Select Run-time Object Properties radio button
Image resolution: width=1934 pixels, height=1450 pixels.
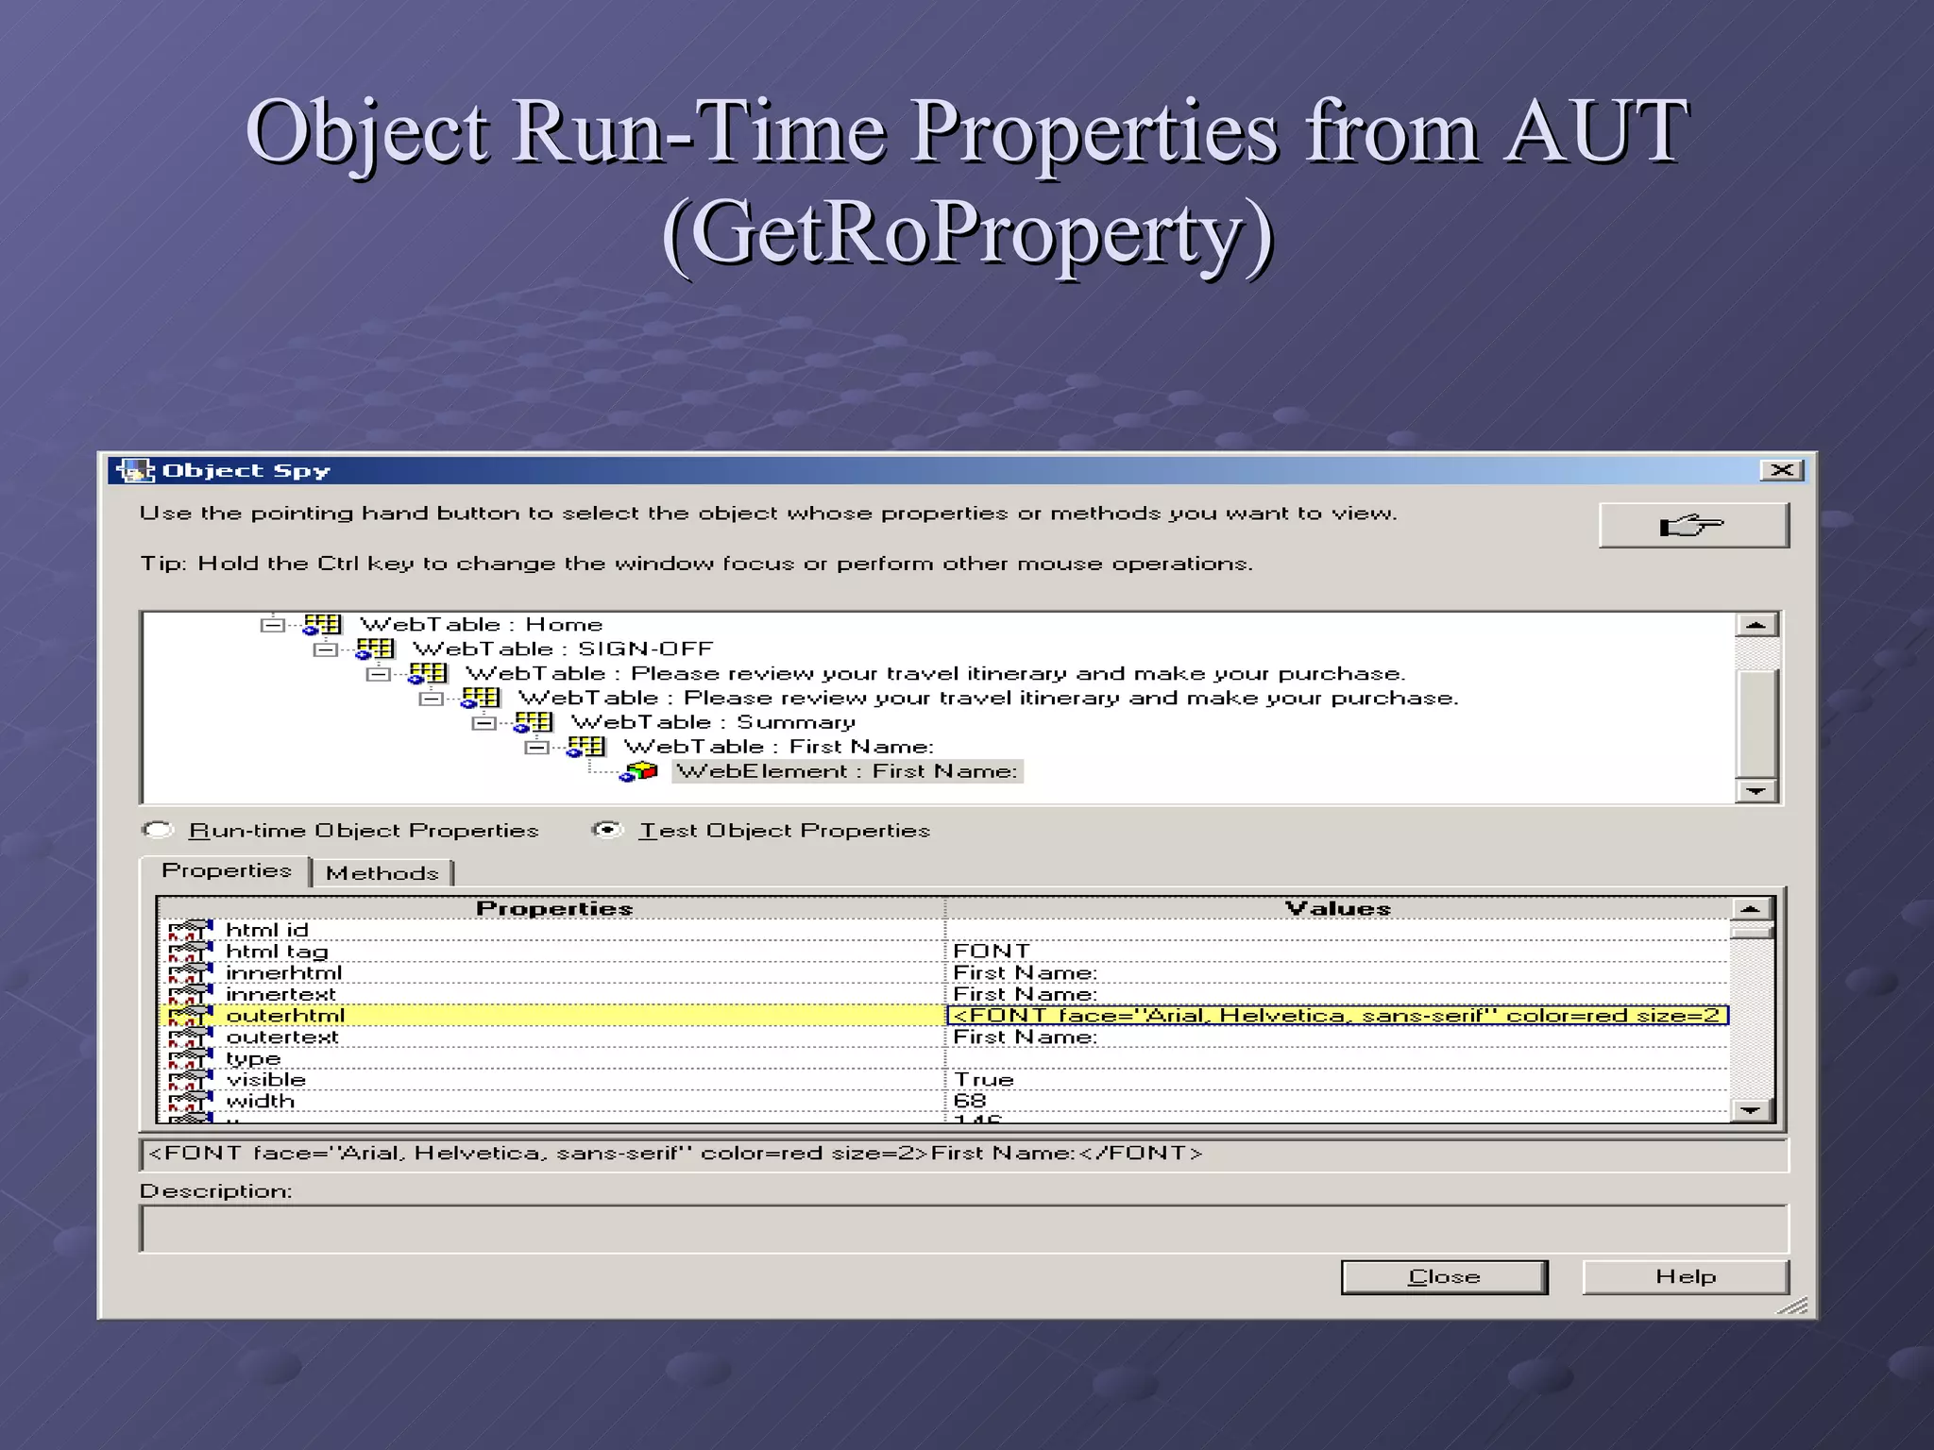click(158, 830)
